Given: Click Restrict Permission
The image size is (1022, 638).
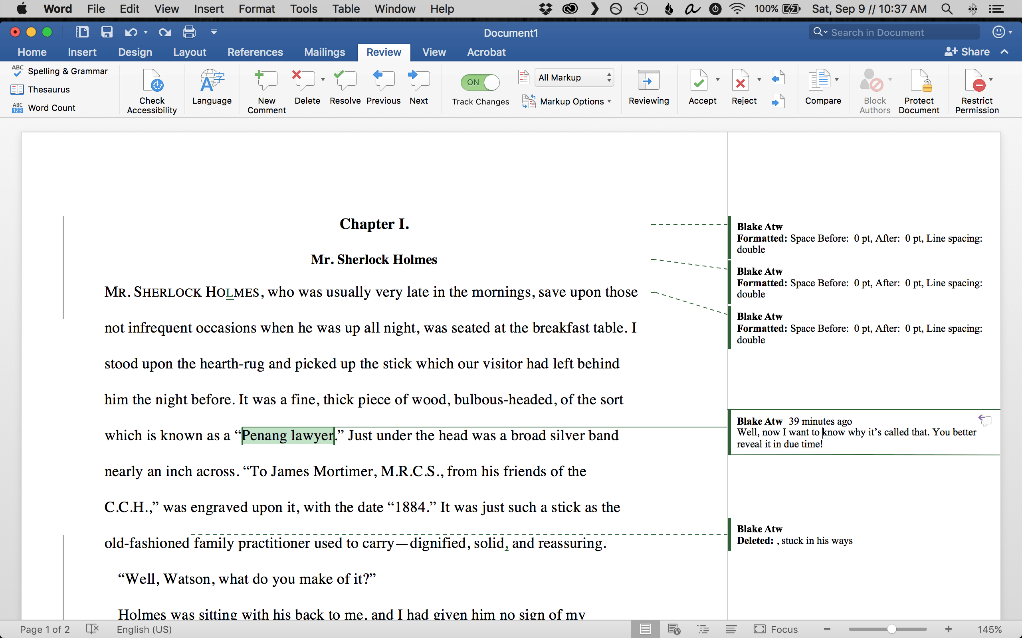Looking at the screenshot, I should (x=977, y=91).
